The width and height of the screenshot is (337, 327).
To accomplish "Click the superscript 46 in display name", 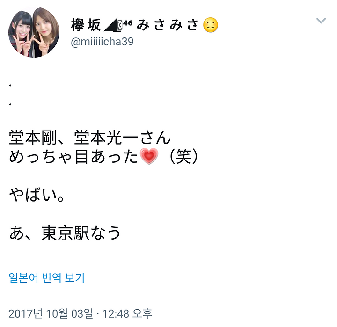I will [128, 23].
